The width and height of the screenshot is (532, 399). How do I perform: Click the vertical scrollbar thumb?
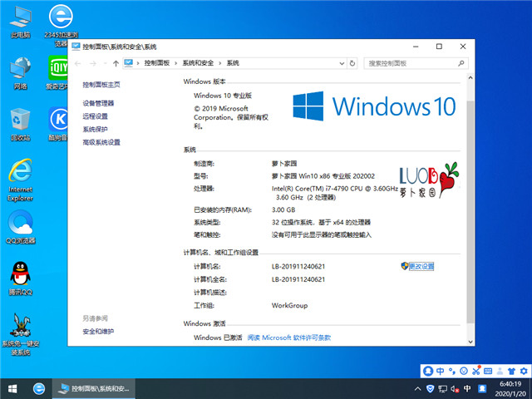pos(470,212)
